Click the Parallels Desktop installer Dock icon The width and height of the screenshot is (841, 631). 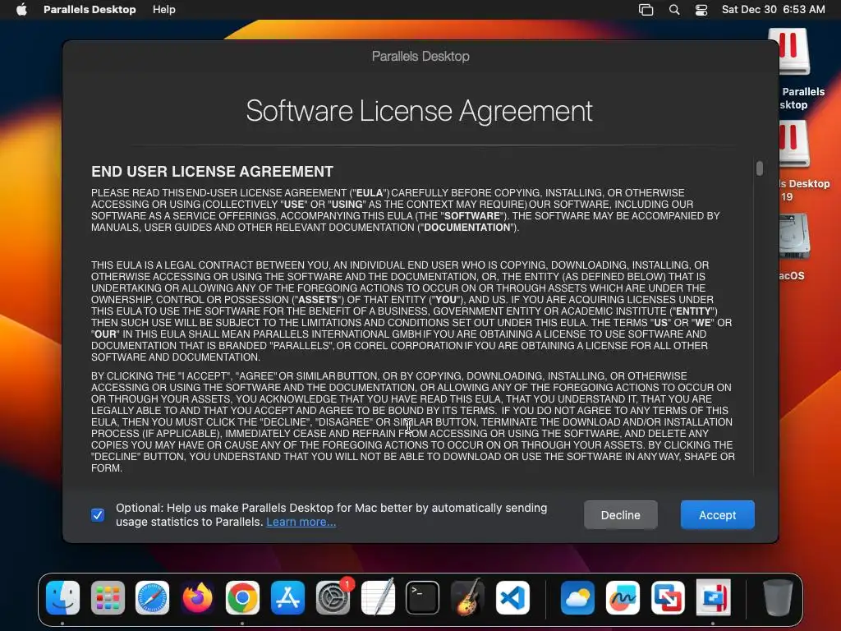pyautogui.click(x=713, y=598)
